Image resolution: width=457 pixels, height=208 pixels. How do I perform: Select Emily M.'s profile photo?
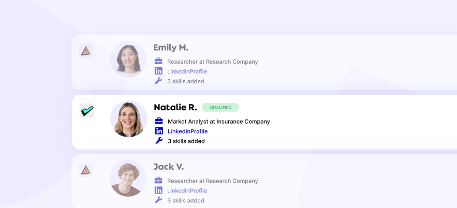[x=128, y=59]
